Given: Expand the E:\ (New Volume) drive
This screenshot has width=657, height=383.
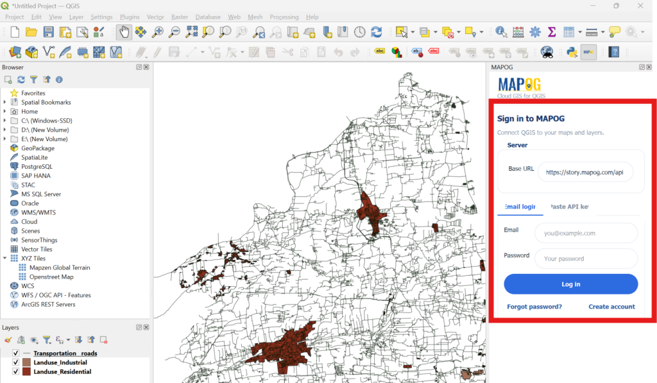Looking at the screenshot, I should (x=4, y=139).
